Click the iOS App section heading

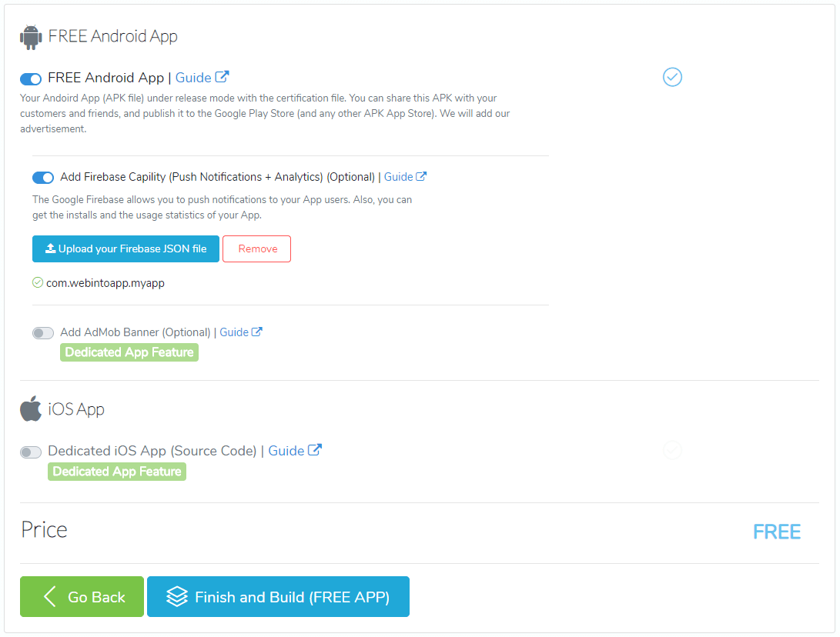(x=76, y=409)
